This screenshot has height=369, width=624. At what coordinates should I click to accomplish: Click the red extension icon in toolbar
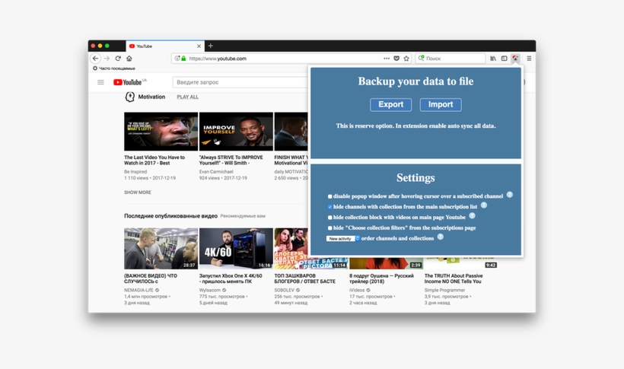[515, 58]
